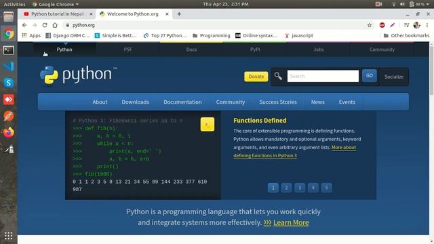
Task: Open the Apps grid bookmark
Action: click(31, 35)
